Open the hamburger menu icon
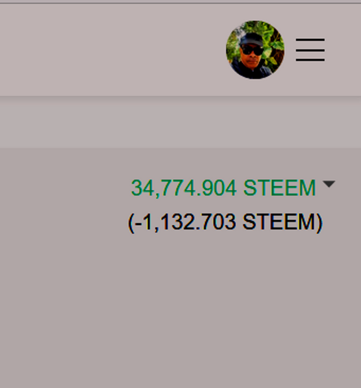This screenshot has width=361, height=388. point(310,50)
